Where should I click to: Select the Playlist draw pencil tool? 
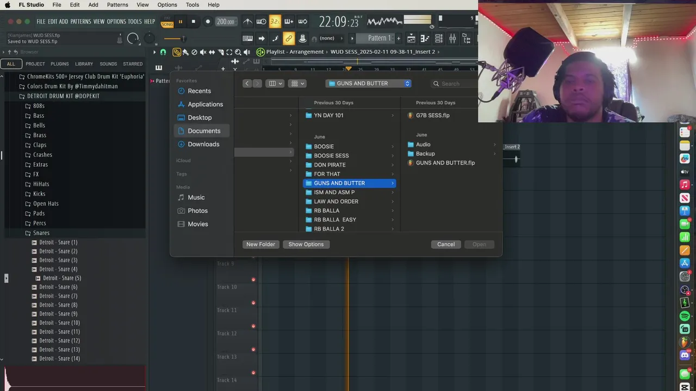coord(177,52)
